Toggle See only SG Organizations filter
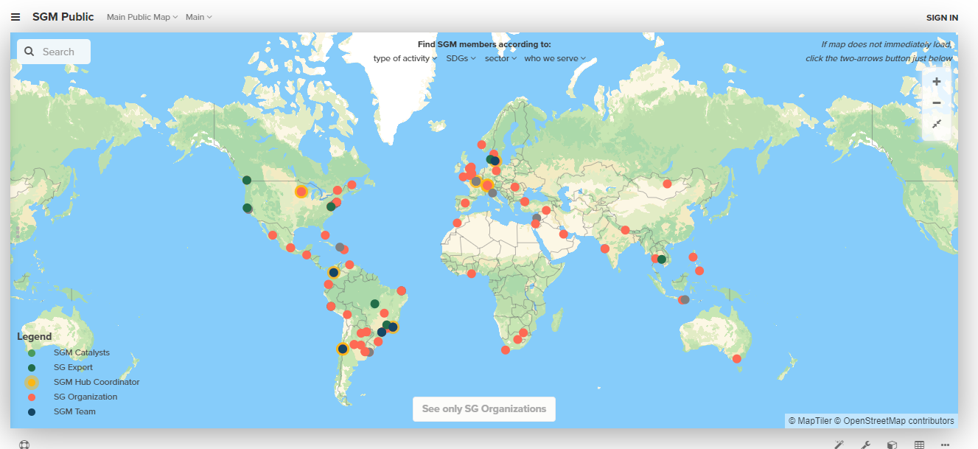Screen dimensions: 978x449 point(483,408)
